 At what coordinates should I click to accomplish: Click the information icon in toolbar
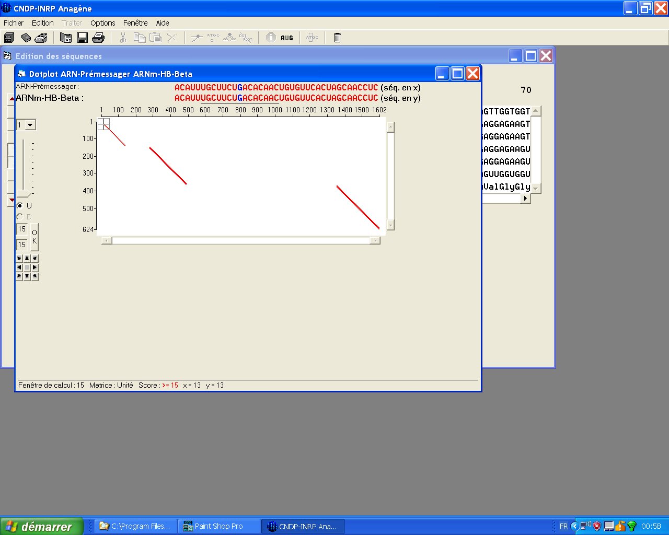coord(271,38)
